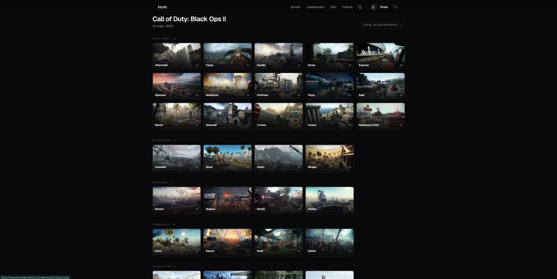Viewport: 557px width, 279px height.
Task: Click the View Leaderboard button
Action: click(x=382, y=25)
